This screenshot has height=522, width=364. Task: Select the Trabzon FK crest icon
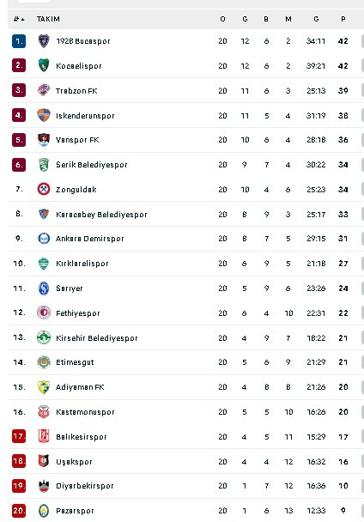44,90
